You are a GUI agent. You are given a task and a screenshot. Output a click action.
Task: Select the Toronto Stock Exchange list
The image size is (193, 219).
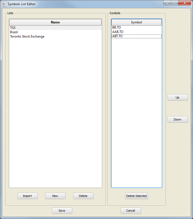tap(27, 36)
